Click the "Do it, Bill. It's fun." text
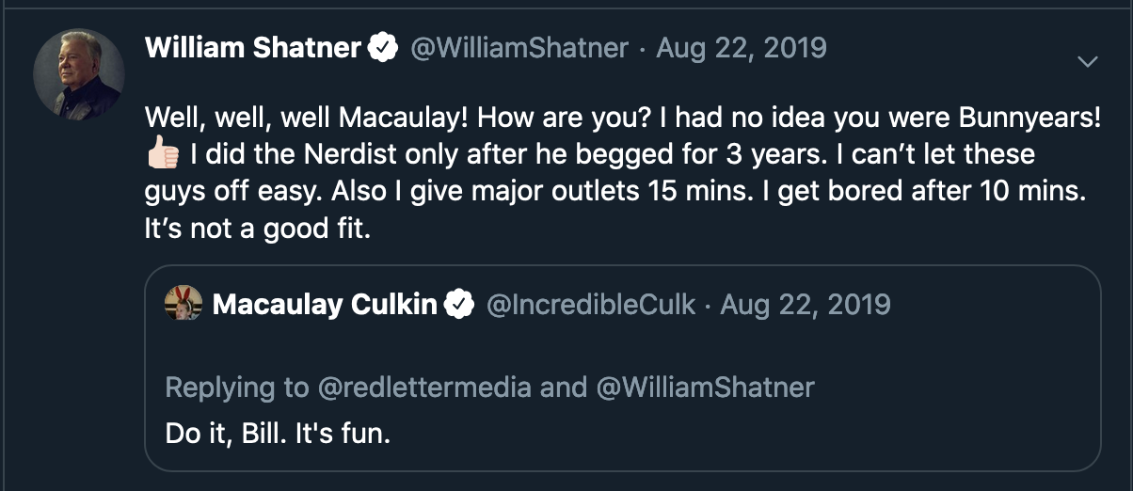 278,434
